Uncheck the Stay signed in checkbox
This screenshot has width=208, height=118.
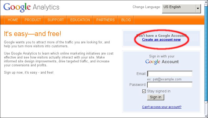(x=144, y=91)
